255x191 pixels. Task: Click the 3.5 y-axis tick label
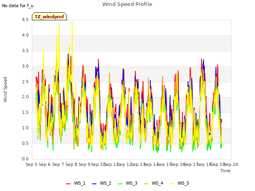25,51
